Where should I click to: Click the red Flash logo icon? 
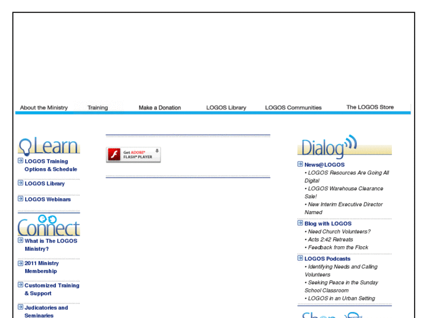pyautogui.click(x=114, y=155)
